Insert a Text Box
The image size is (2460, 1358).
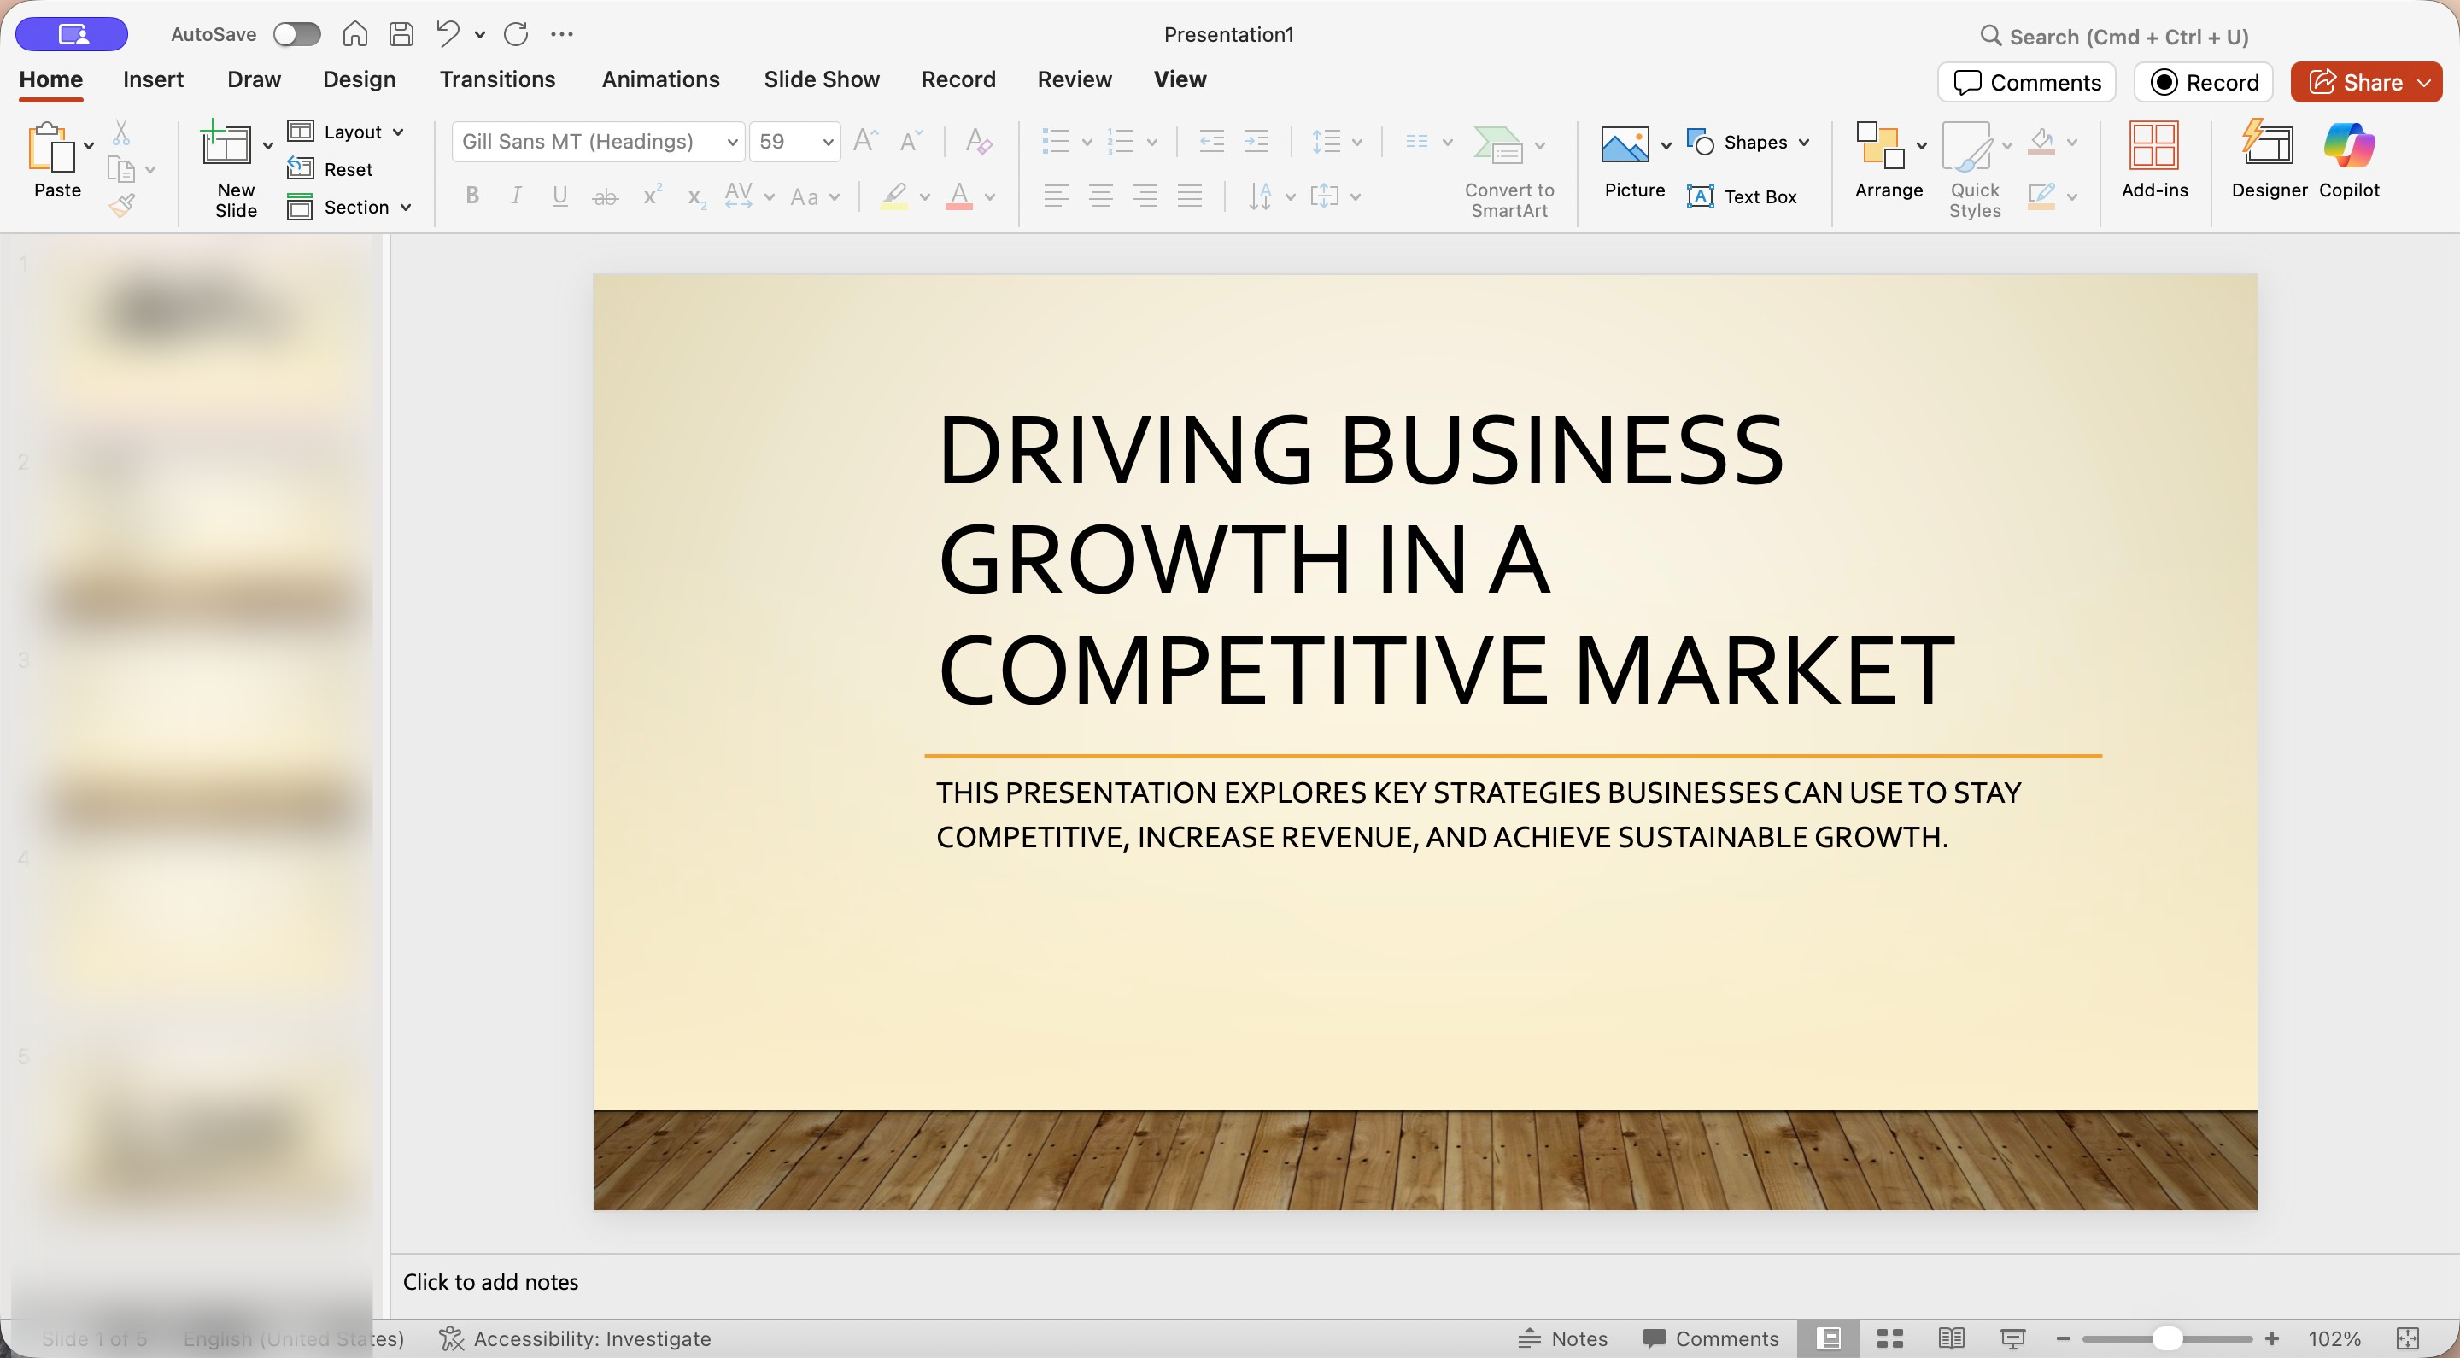coord(1742,196)
